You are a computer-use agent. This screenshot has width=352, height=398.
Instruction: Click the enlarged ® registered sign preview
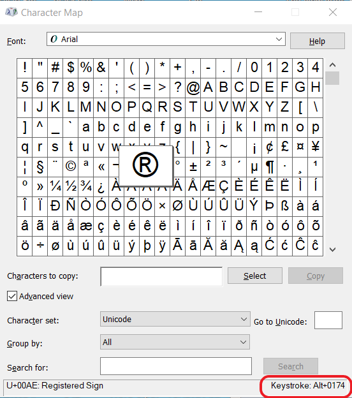(145, 165)
